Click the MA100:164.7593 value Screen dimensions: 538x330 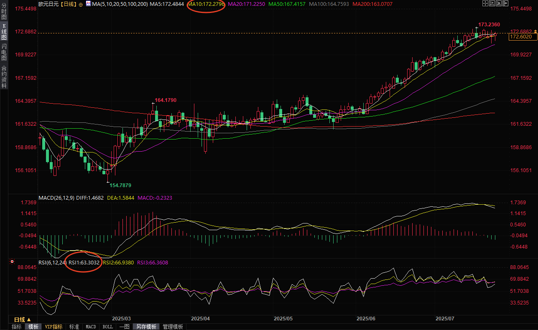pyautogui.click(x=329, y=4)
